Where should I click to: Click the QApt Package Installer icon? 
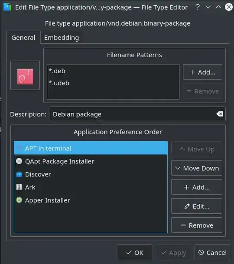[19, 161]
